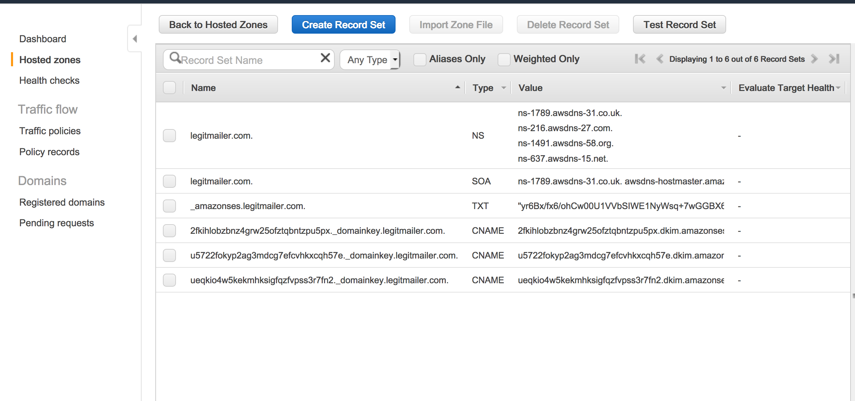855x401 pixels.
Task: Sort by Name column ascending arrow
Action: click(457, 88)
